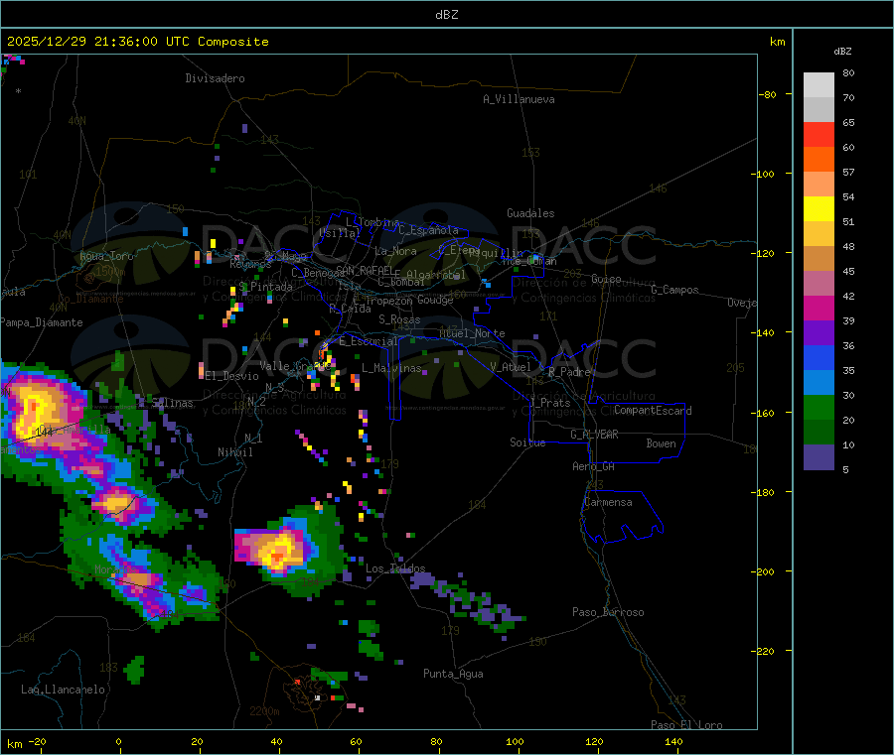Click the Atuel_Norte location label

472,333
